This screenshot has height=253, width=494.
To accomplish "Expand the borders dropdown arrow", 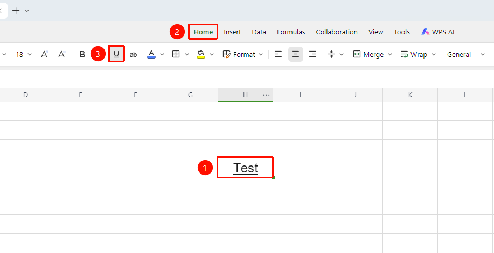I will tap(187, 54).
